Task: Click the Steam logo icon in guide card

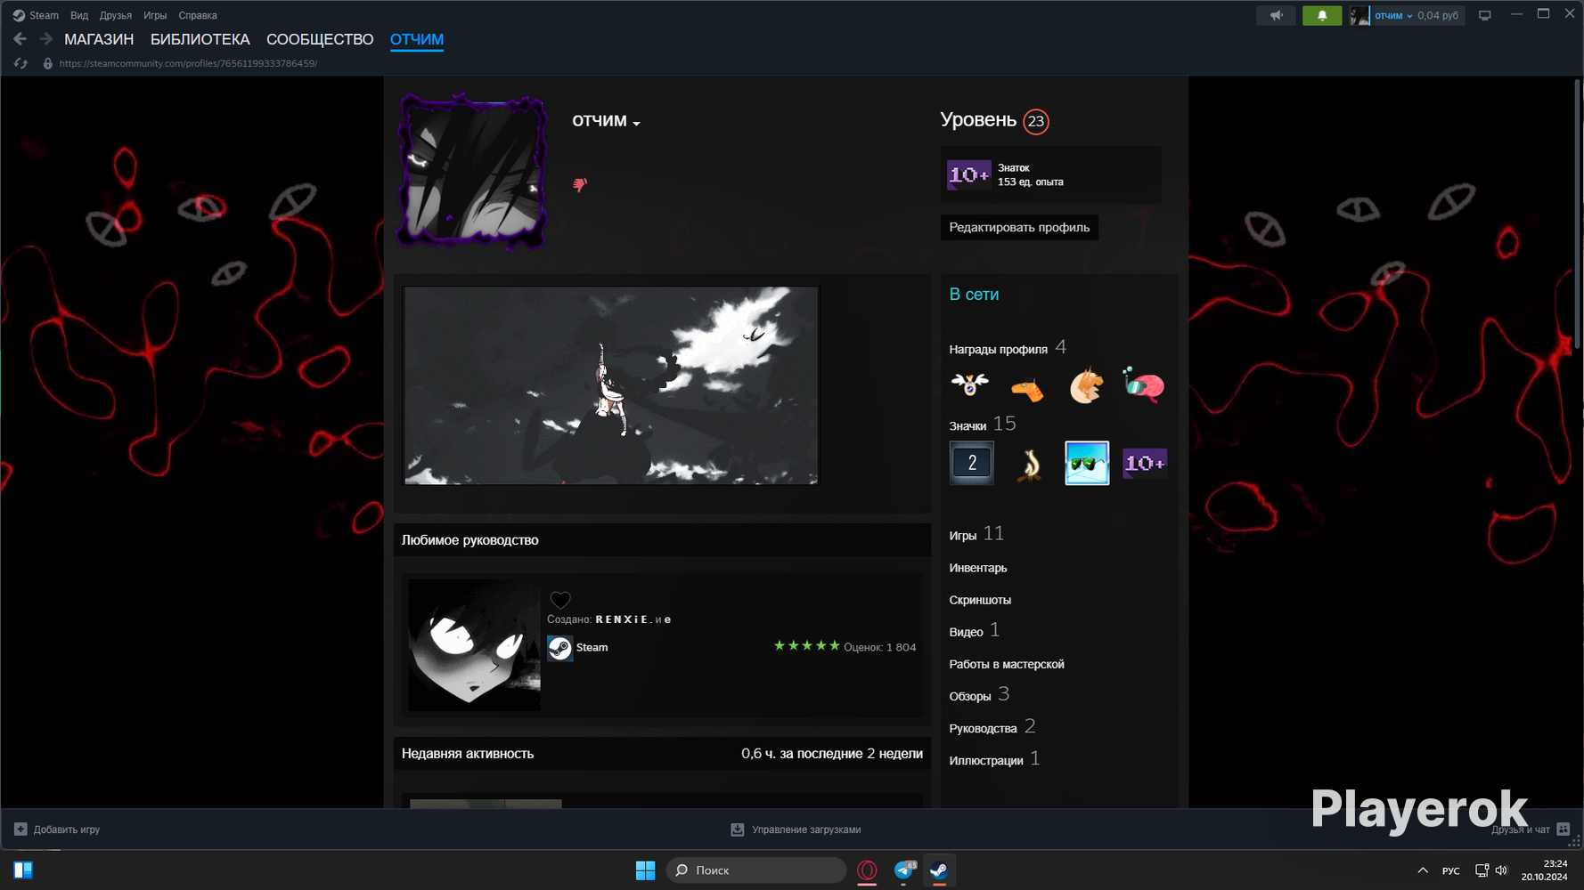Action: pos(559,648)
